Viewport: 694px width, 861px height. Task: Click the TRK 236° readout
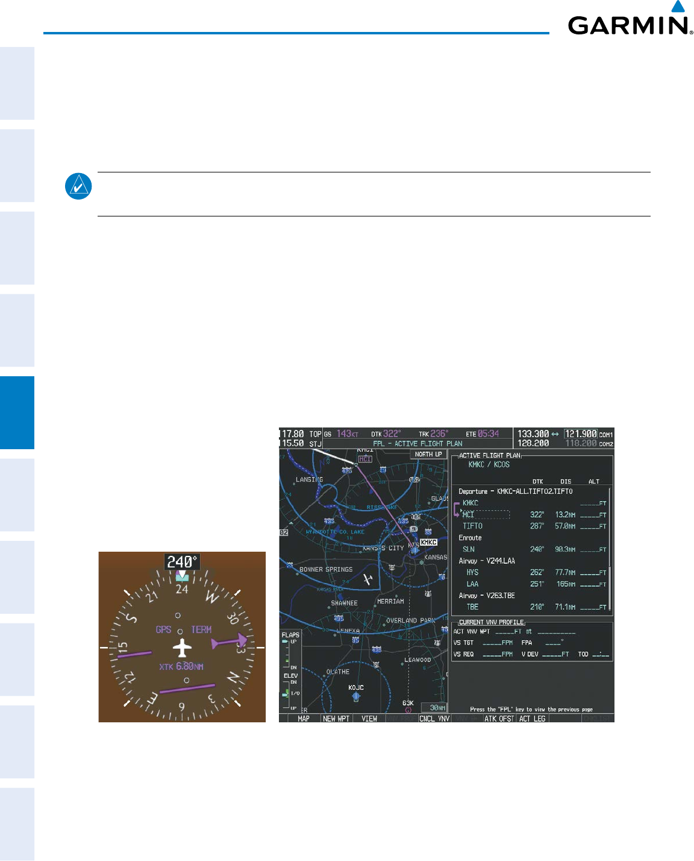tap(434, 434)
